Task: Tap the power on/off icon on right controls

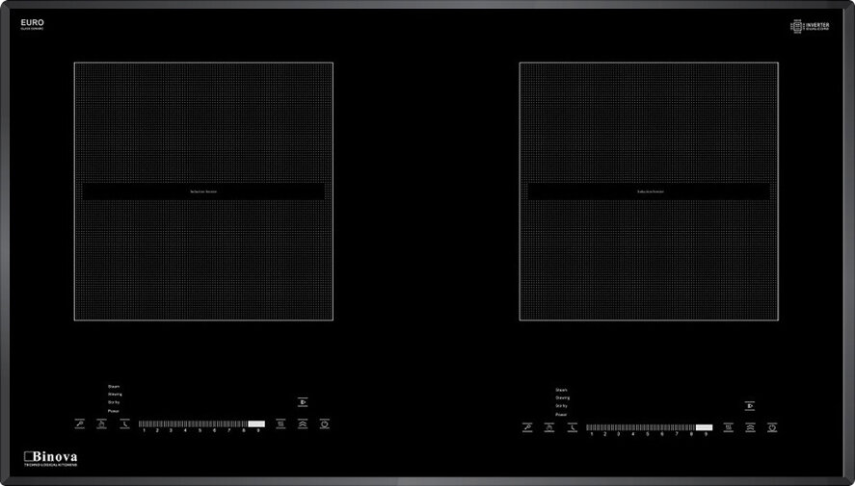Action: coord(773,427)
